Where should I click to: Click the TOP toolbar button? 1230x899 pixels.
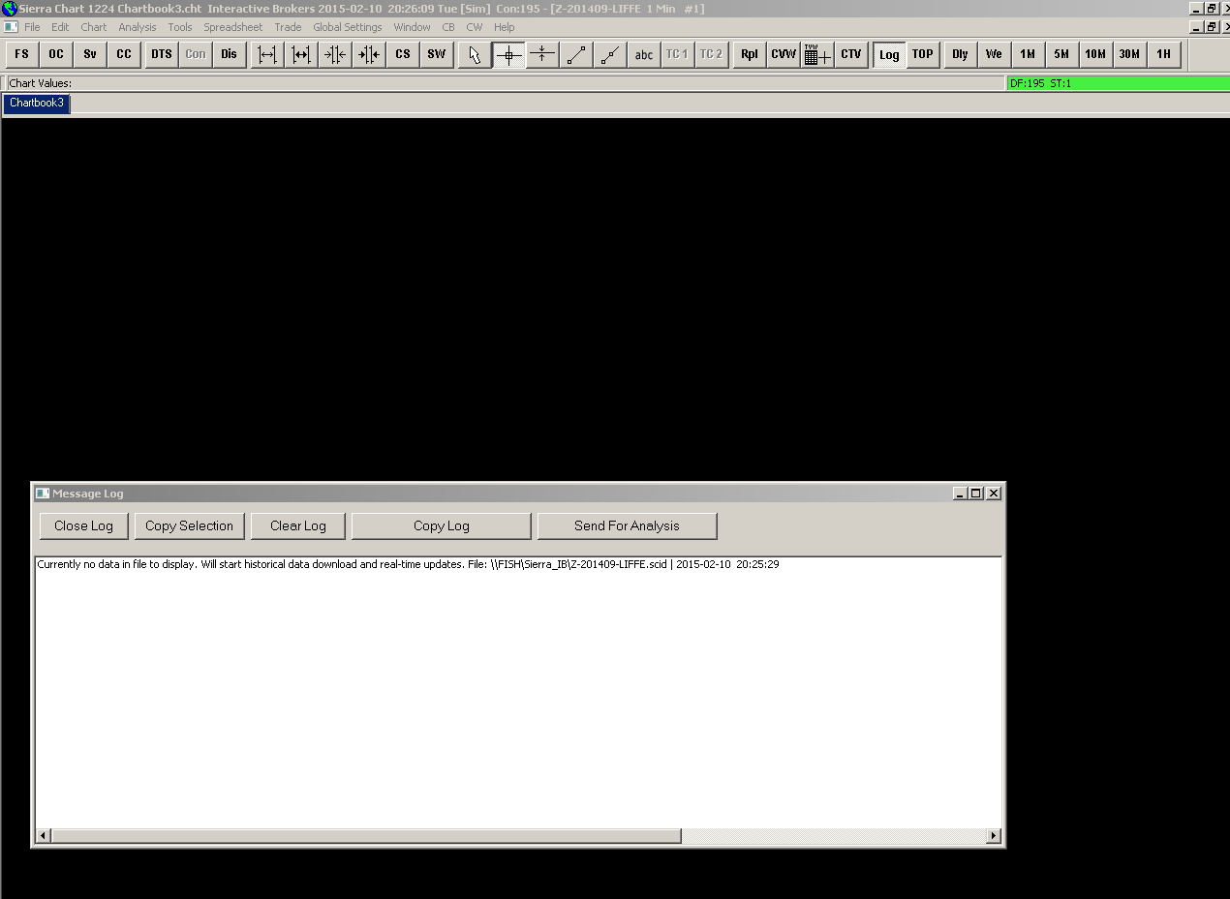[x=923, y=54]
